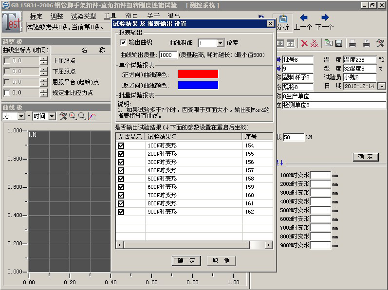This screenshot has height=290, width=388.
Task: Click 取消 to cancel the dialog
Action: (x=221, y=261)
